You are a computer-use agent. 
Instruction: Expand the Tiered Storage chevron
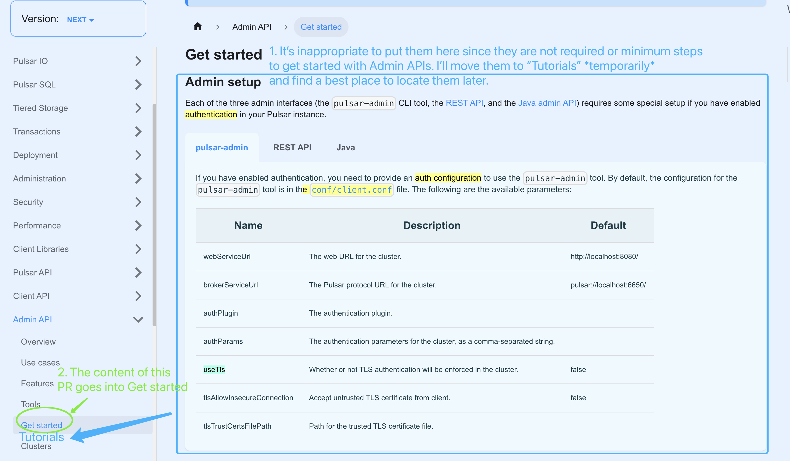[x=138, y=108]
